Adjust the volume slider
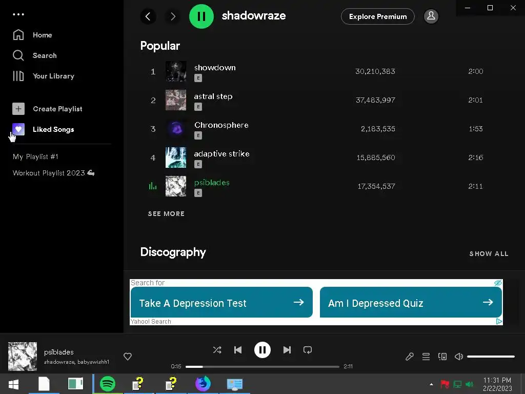The width and height of the screenshot is (525, 394). tap(491, 357)
